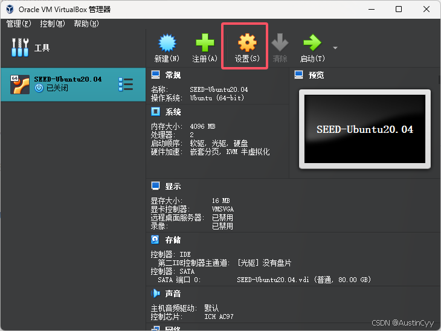This screenshot has width=441, height=331.
Task: Click the VirtualBox logo in title bar
Action: tap(10, 9)
